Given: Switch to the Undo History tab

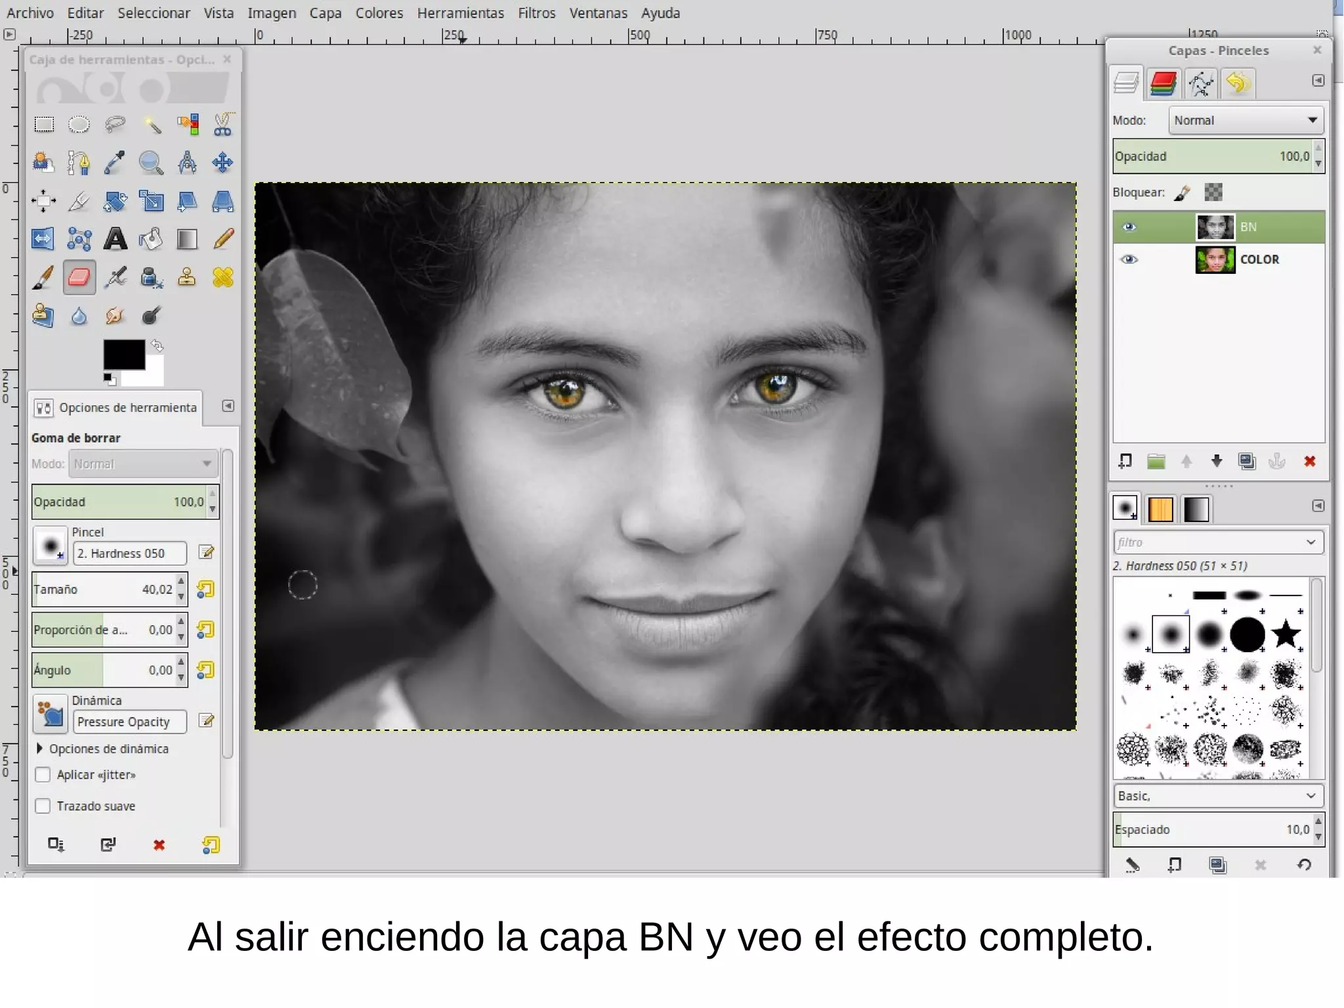Looking at the screenshot, I should point(1237,83).
